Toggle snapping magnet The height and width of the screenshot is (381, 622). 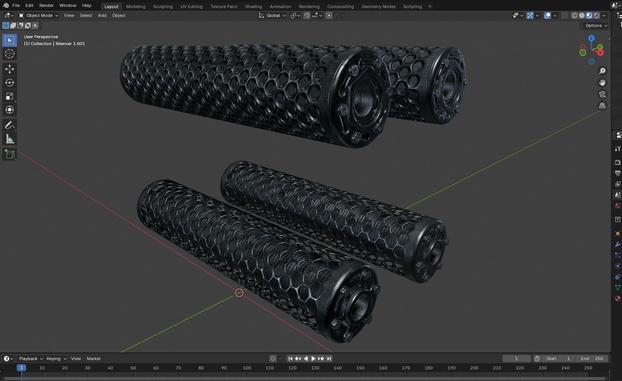coord(307,15)
